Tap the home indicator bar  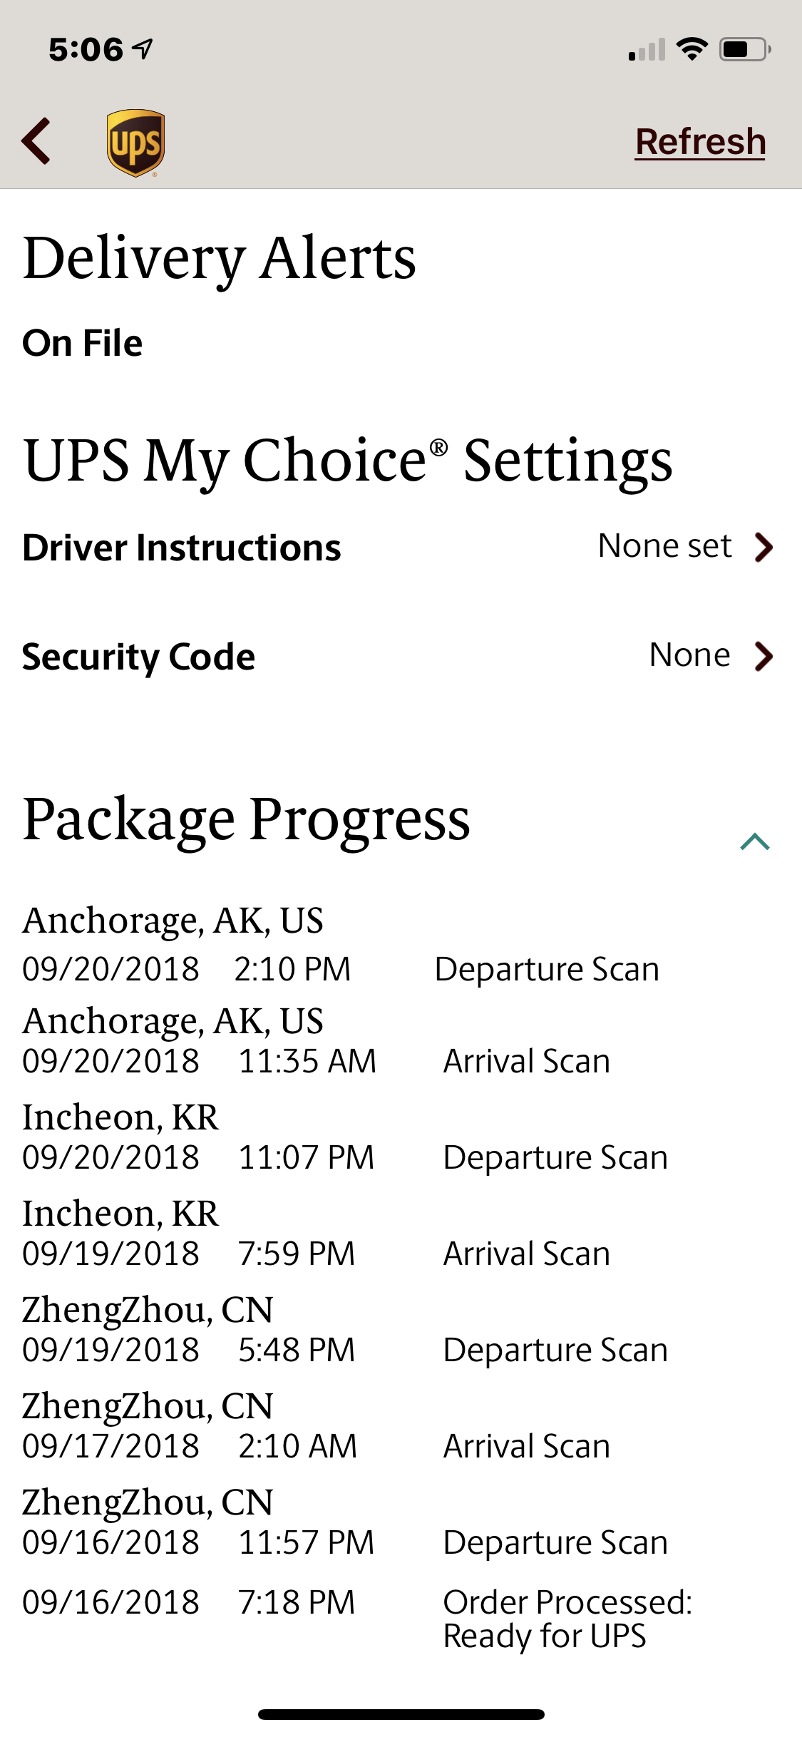pos(401,1714)
